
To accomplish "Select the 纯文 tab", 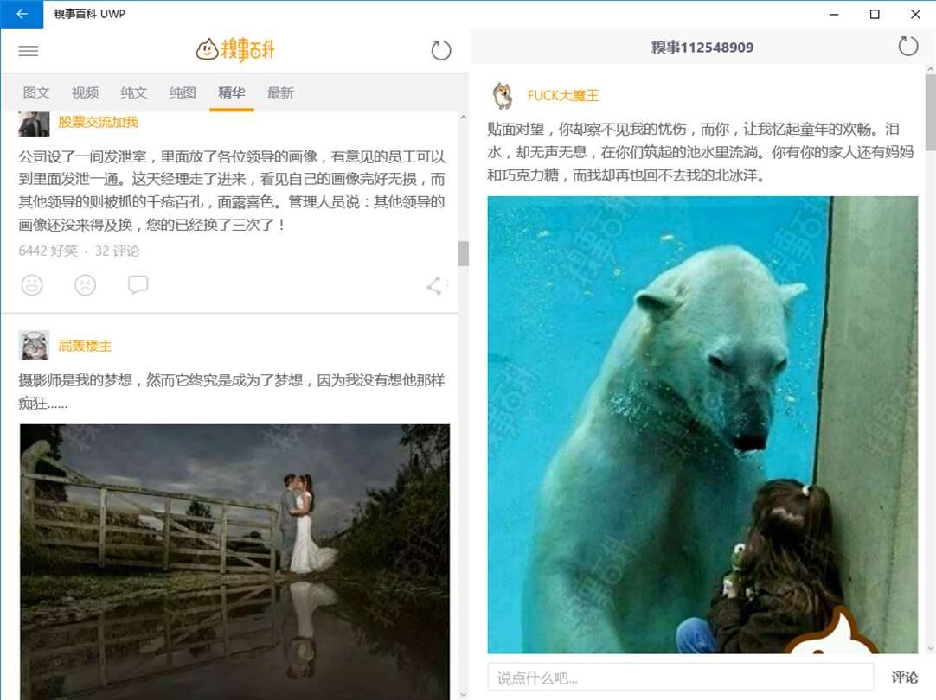I will (x=134, y=92).
